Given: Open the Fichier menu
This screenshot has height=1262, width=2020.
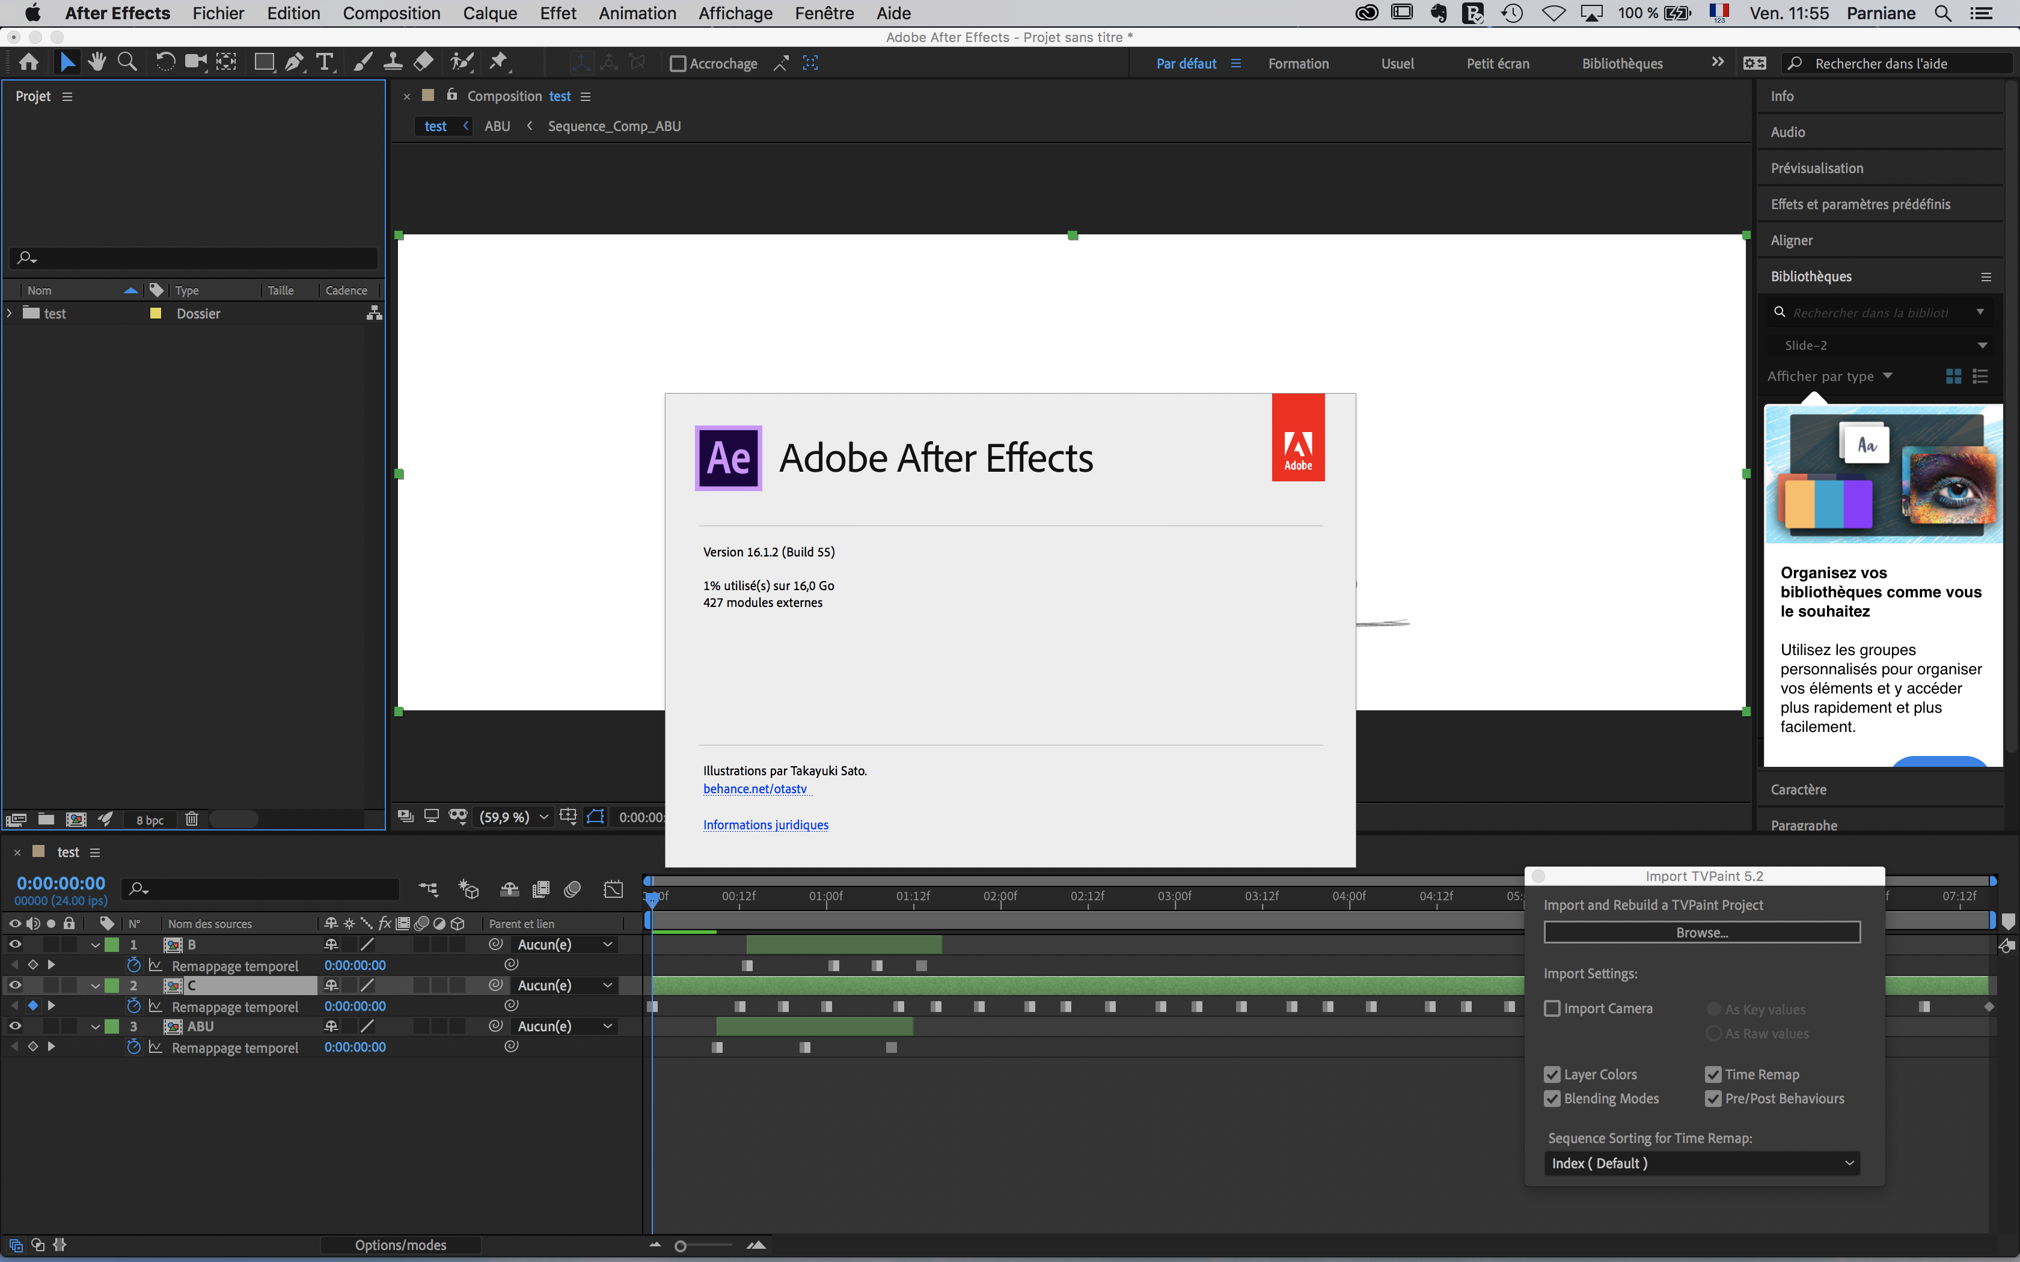Looking at the screenshot, I should (218, 13).
